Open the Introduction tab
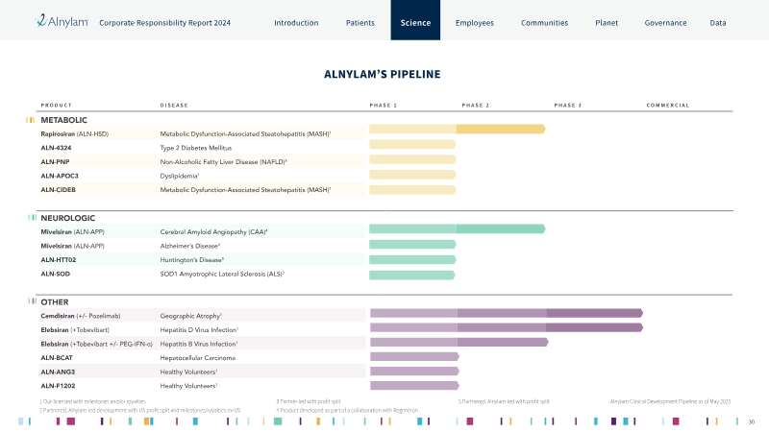This screenshot has height=432, width=769. pyautogui.click(x=296, y=22)
